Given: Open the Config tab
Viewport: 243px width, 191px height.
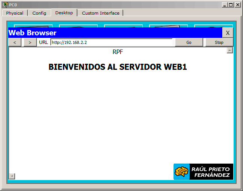Looking at the screenshot, I should click(39, 13).
